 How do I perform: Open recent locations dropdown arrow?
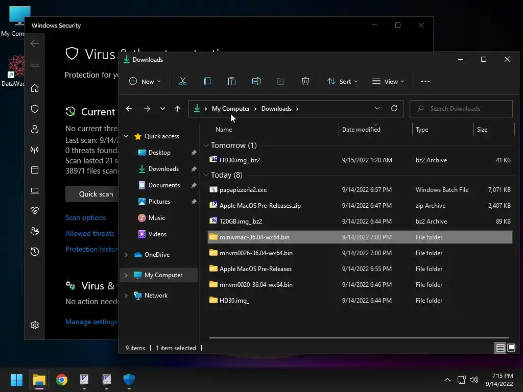(x=162, y=109)
